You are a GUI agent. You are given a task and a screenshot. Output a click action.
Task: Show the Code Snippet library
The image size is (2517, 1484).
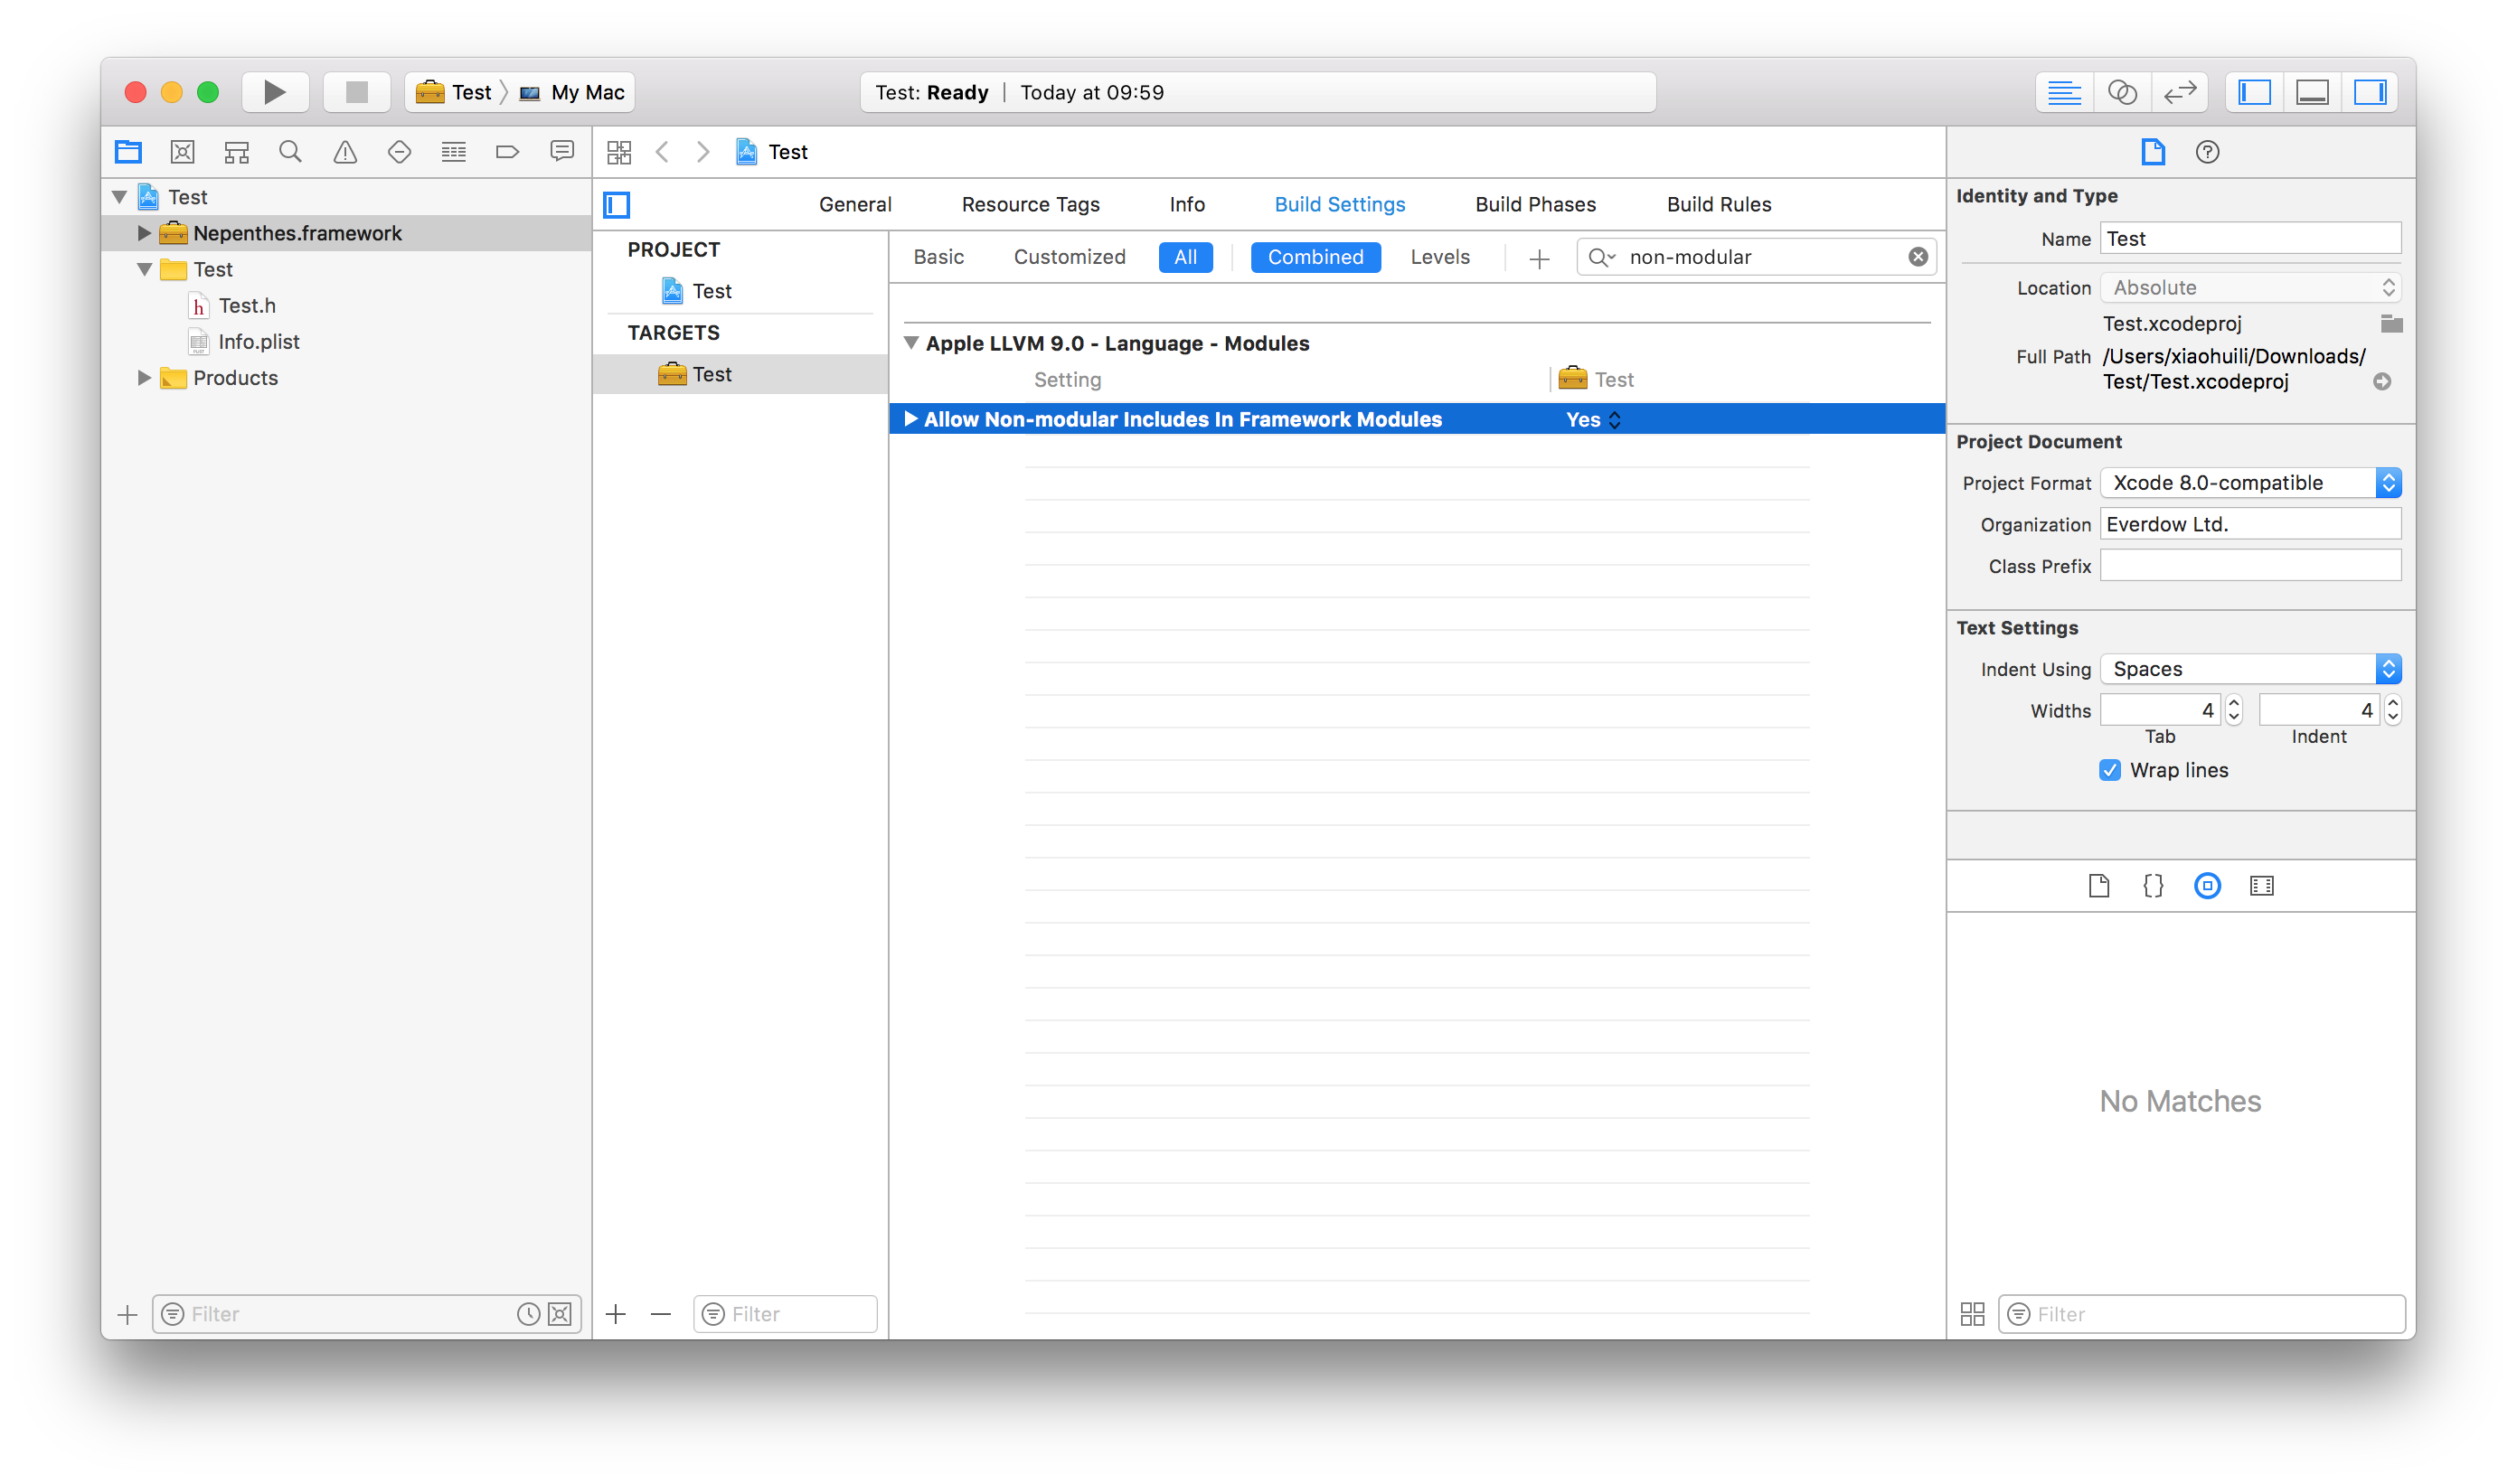pyautogui.click(x=2153, y=886)
